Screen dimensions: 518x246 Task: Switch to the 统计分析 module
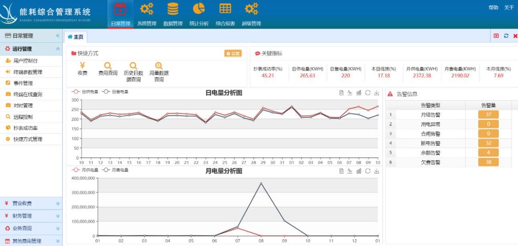point(198,13)
